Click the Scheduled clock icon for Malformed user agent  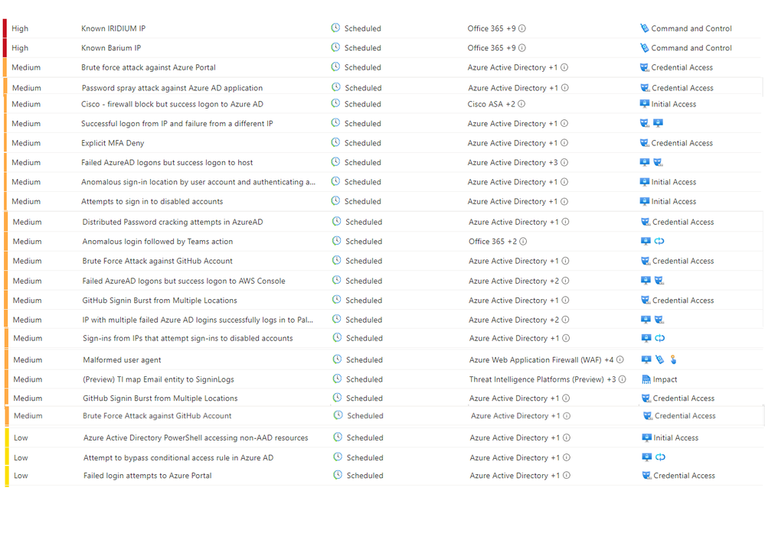337,359
